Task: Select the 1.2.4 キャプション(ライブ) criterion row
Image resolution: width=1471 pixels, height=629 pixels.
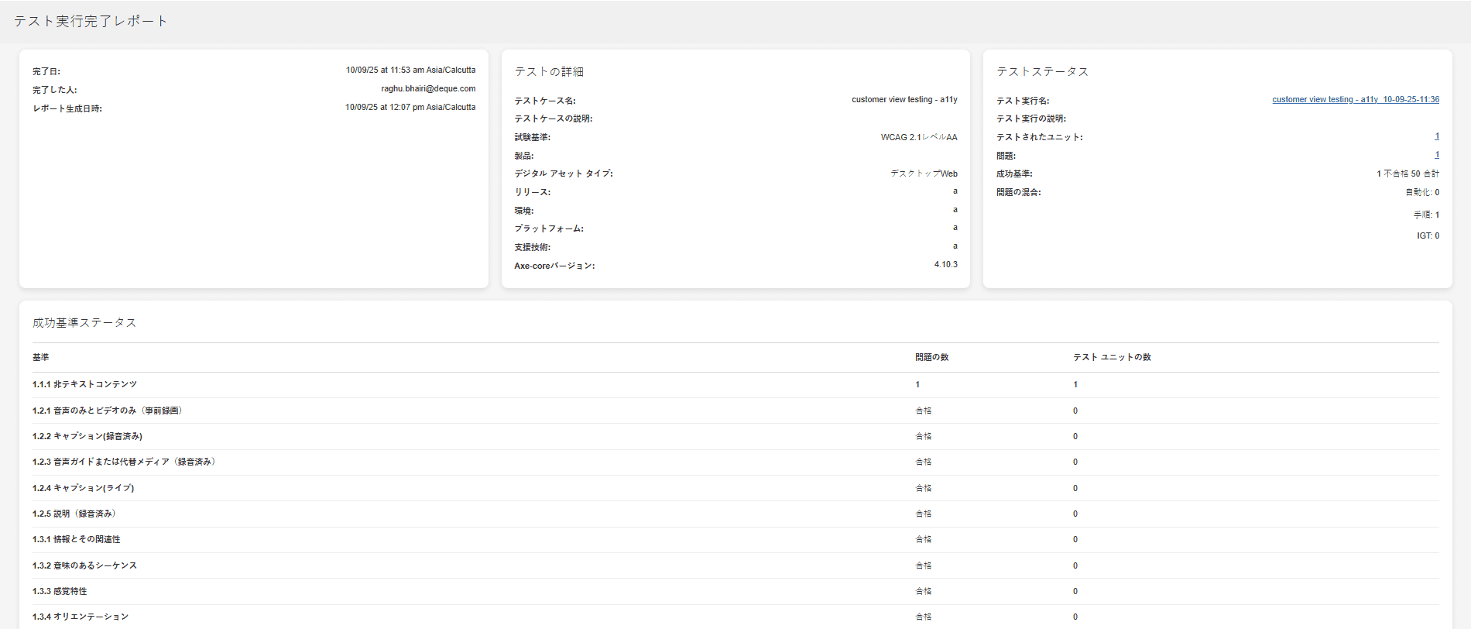Action: click(x=84, y=488)
